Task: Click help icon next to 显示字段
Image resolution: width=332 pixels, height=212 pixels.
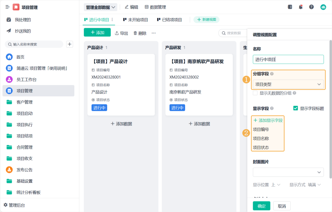Action: pyautogui.click(x=272, y=108)
